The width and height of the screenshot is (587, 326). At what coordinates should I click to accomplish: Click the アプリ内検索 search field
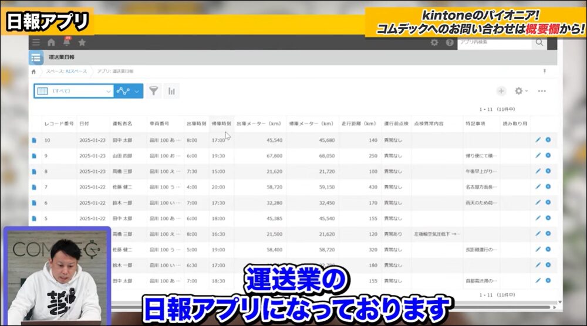[x=495, y=42]
